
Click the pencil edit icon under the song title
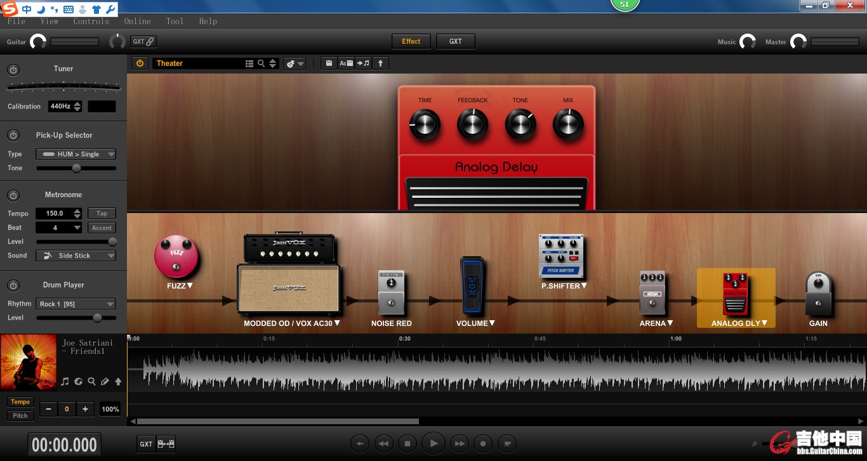[x=105, y=382]
